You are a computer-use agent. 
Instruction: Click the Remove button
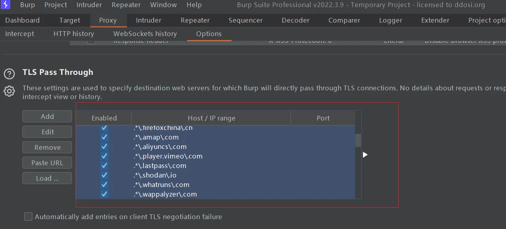pos(47,147)
